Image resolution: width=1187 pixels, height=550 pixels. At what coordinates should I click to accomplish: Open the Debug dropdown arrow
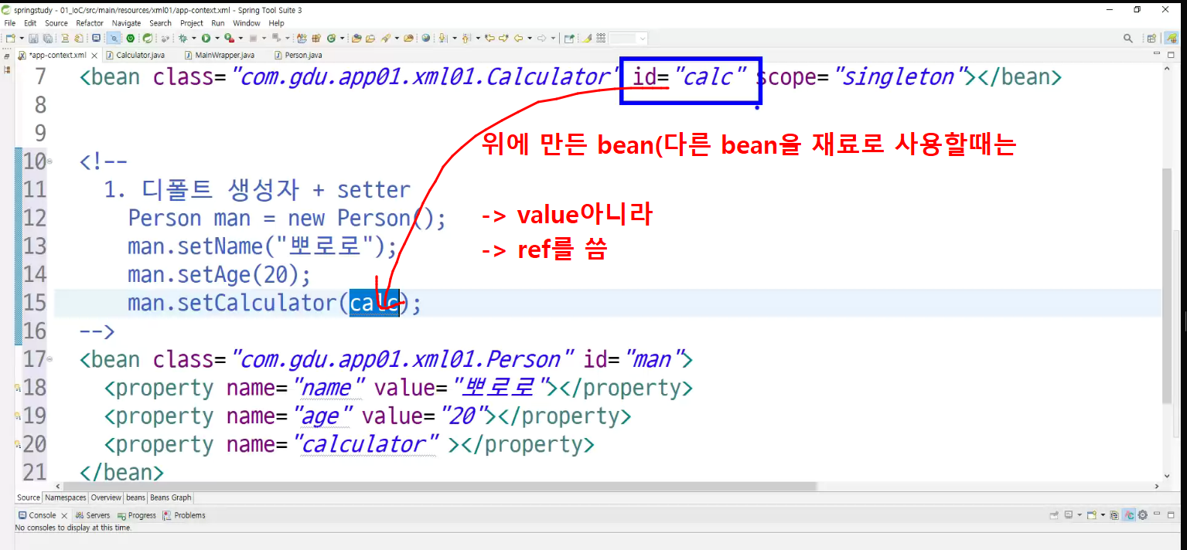pyautogui.click(x=193, y=38)
